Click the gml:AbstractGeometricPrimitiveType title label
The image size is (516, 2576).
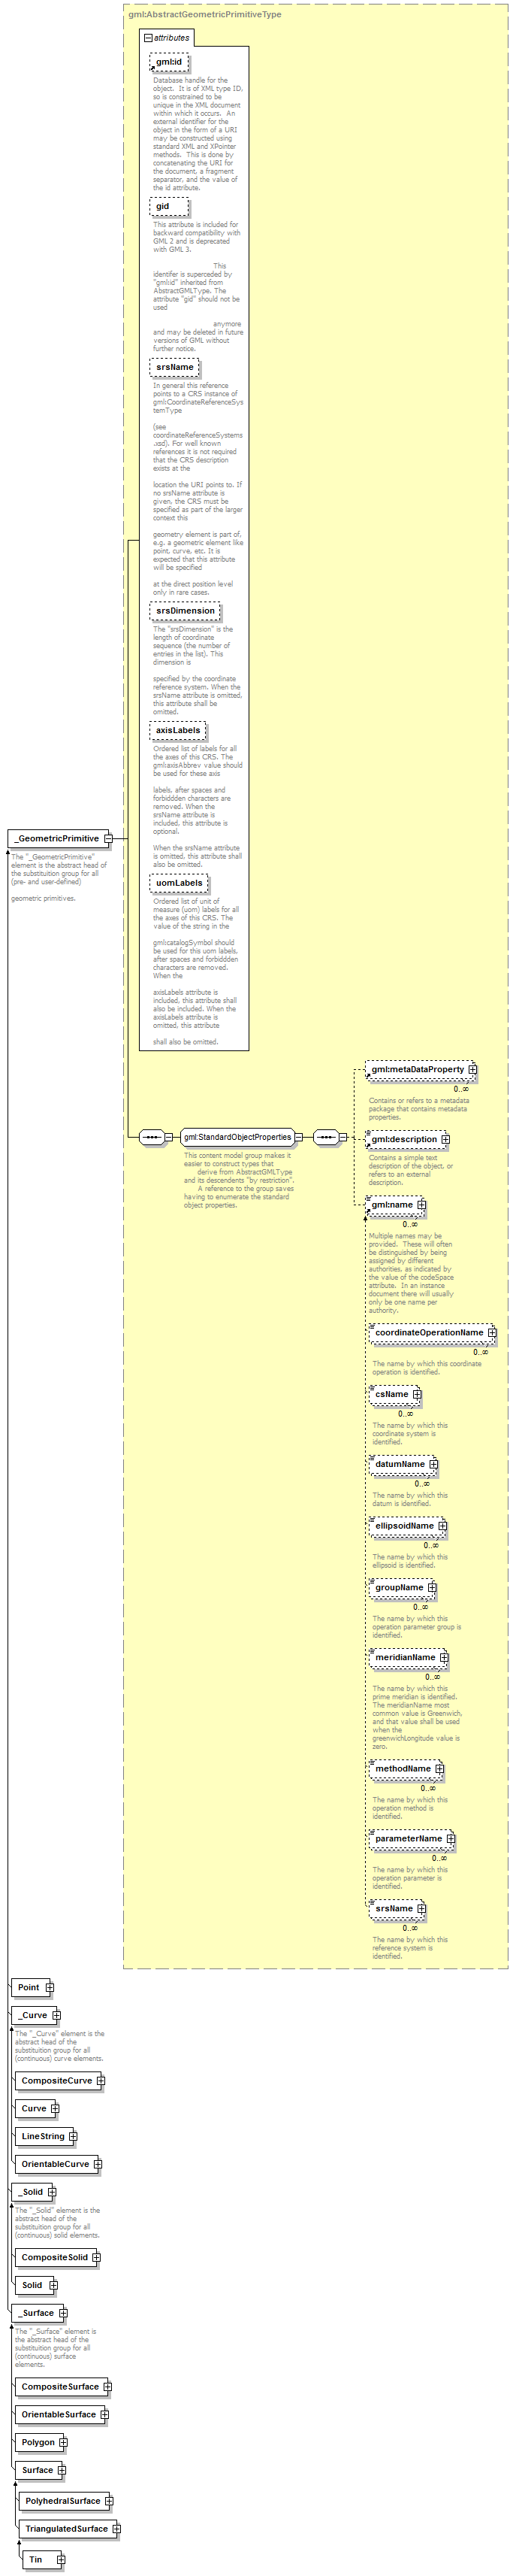204,14
